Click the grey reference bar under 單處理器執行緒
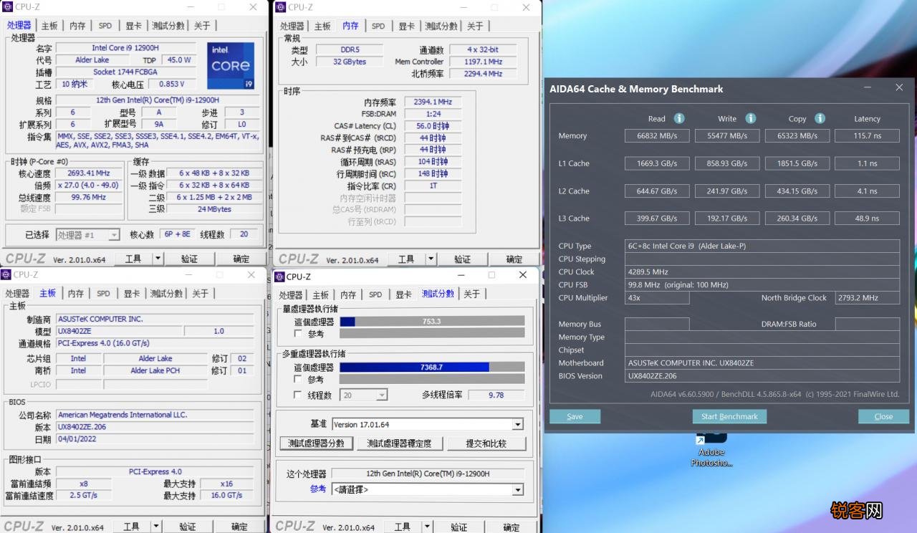 point(432,334)
